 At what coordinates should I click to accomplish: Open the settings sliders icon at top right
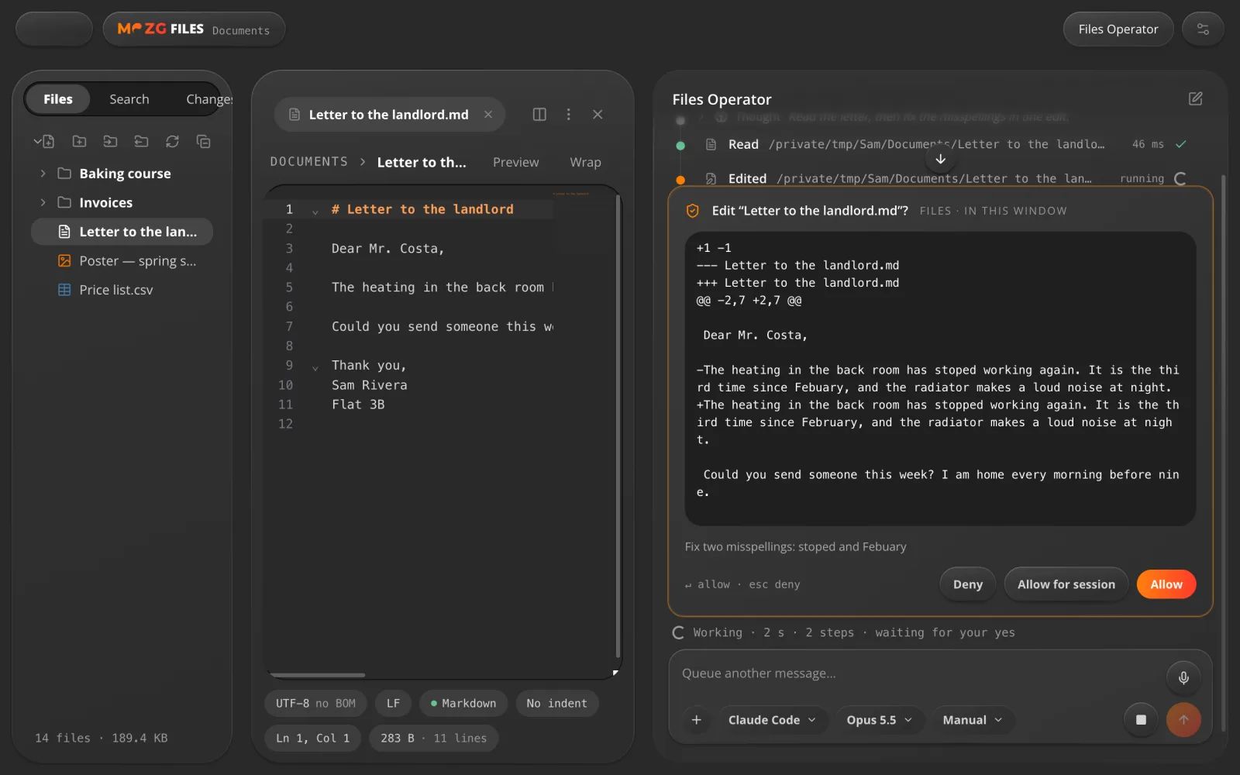tap(1203, 29)
